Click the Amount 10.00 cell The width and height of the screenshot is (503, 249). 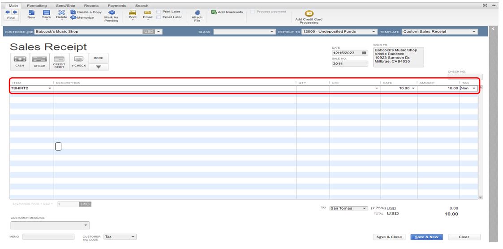[x=438, y=89]
